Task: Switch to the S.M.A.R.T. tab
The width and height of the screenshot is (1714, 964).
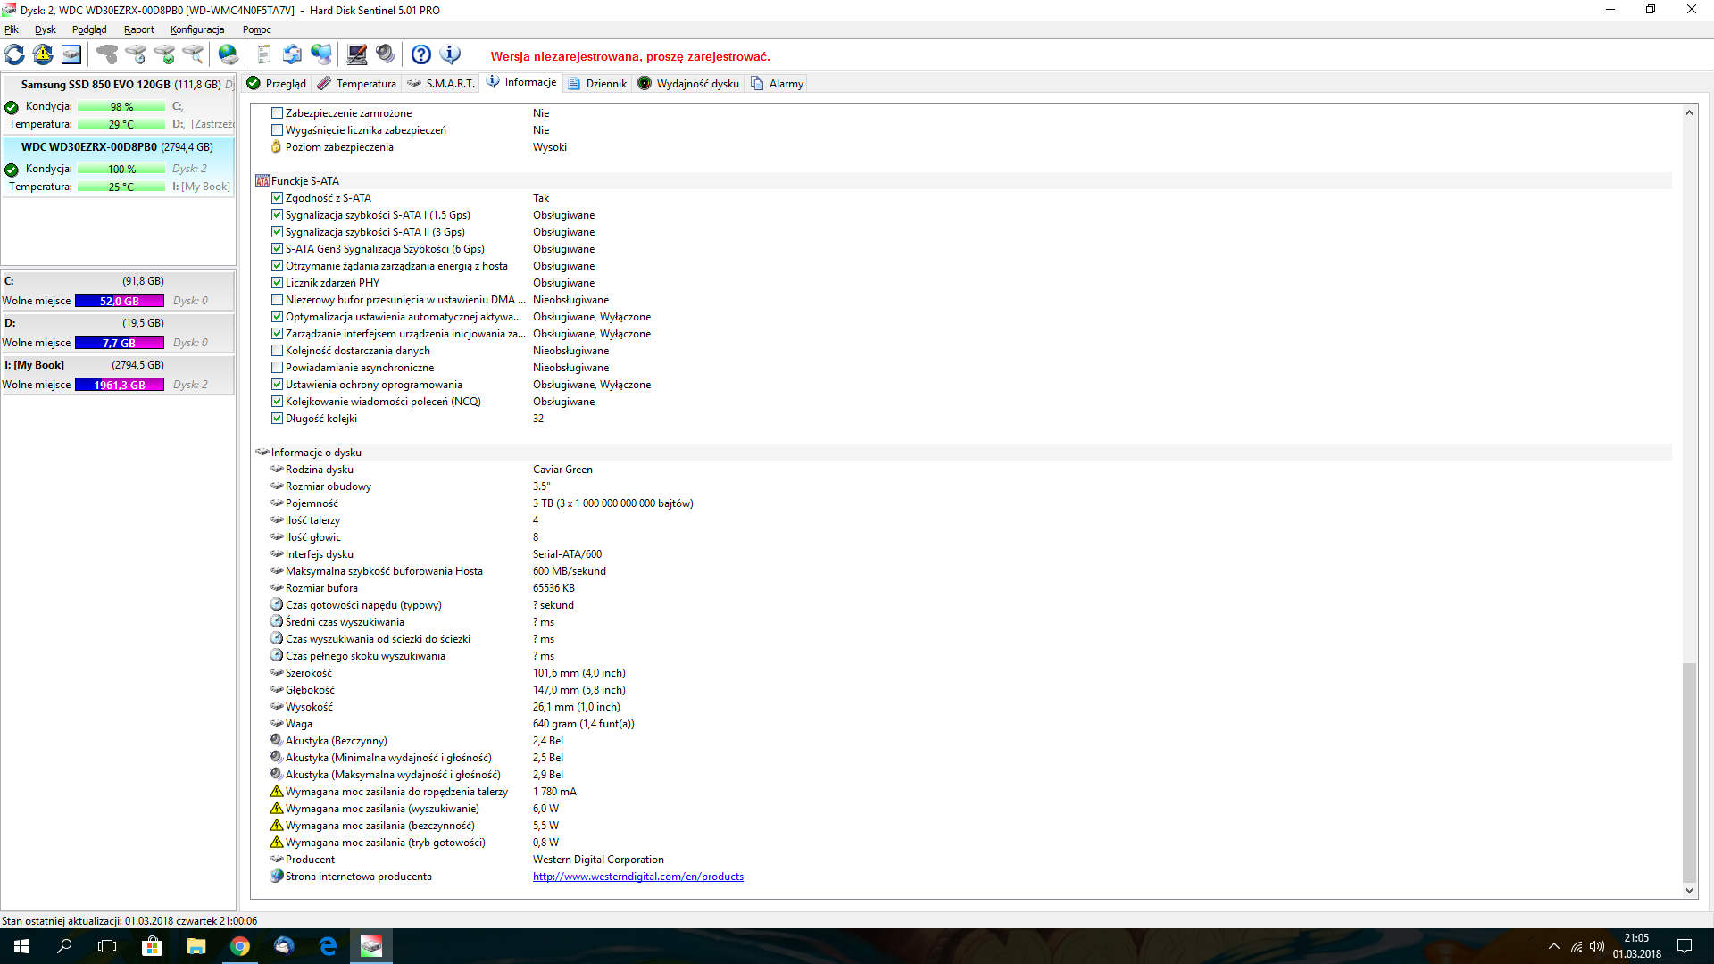Action: click(x=441, y=83)
